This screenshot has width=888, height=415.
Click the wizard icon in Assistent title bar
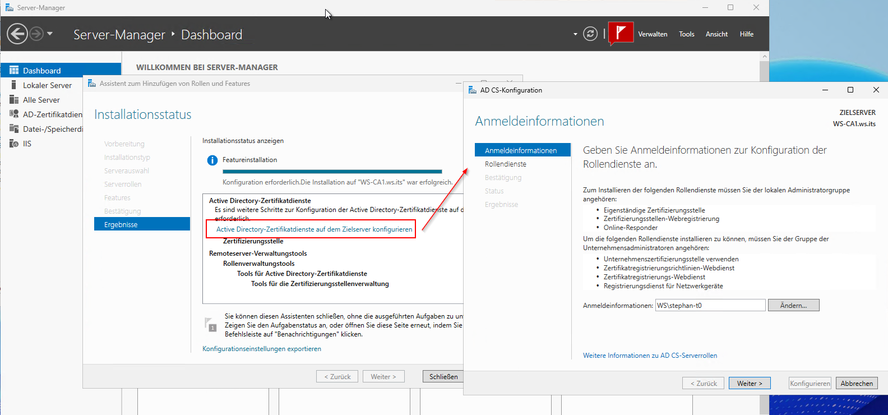[92, 84]
